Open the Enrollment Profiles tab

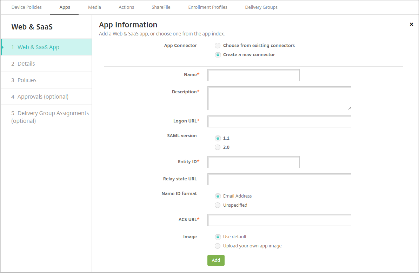[207, 7]
